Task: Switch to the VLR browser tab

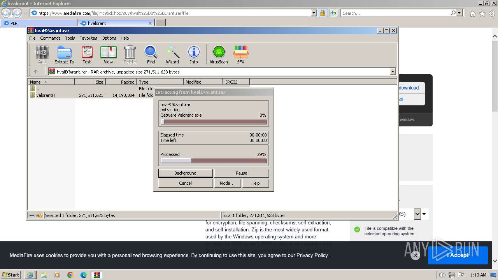Action: click(x=39, y=23)
